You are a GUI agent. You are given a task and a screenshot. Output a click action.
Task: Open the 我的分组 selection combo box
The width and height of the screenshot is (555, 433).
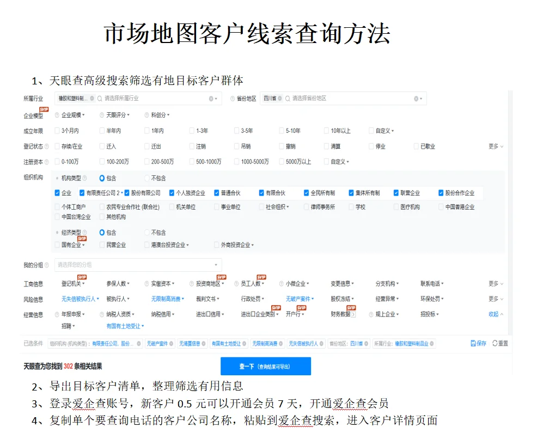138,265
